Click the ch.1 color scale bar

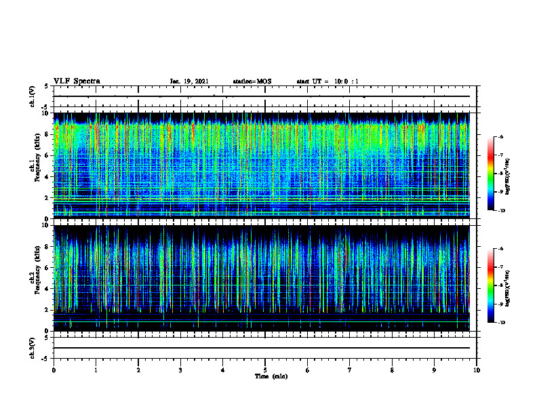click(490, 174)
